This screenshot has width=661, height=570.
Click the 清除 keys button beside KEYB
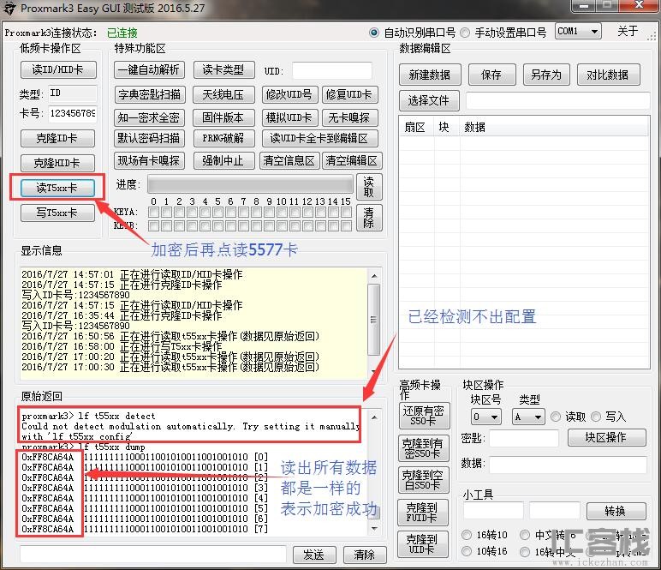(369, 218)
